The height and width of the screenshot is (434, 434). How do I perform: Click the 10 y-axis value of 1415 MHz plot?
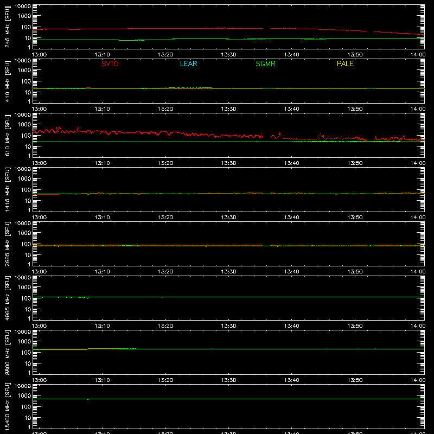click(28, 201)
